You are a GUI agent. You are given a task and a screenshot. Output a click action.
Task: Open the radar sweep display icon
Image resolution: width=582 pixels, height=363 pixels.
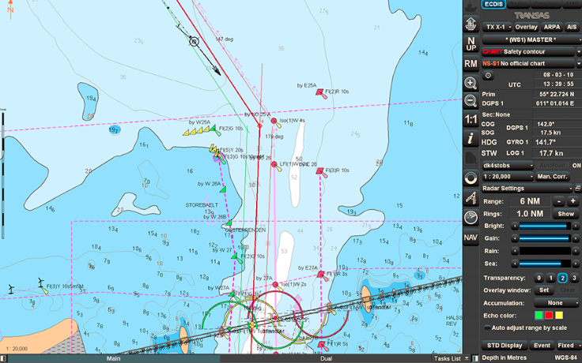471,218
